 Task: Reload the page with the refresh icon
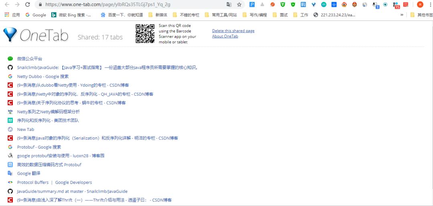(x=27, y=4)
